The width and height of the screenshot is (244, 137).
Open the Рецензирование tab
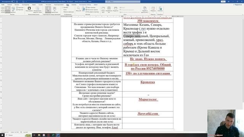(x=59, y=5)
